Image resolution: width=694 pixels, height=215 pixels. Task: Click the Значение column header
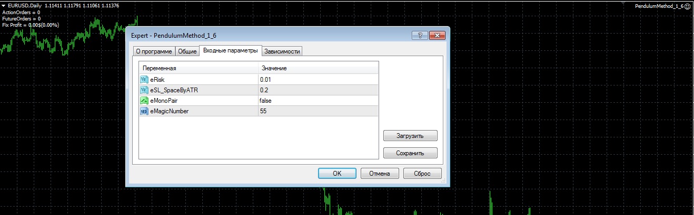[x=318, y=69]
